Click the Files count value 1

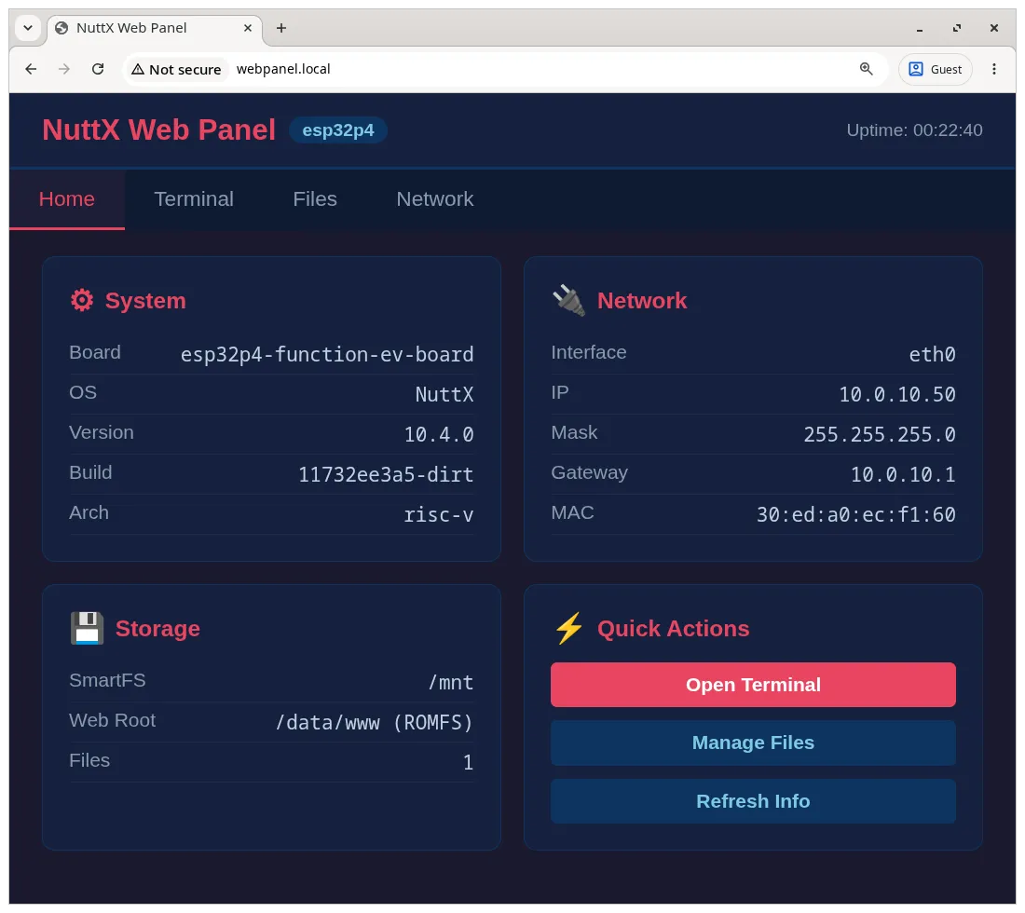tap(468, 762)
